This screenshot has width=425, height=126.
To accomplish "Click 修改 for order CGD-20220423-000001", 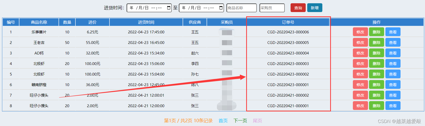I will pyautogui.click(x=360, y=85).
